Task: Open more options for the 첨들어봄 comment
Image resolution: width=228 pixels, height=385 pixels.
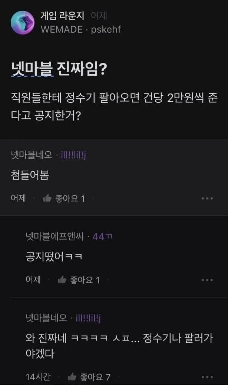Action: (207, 198)
